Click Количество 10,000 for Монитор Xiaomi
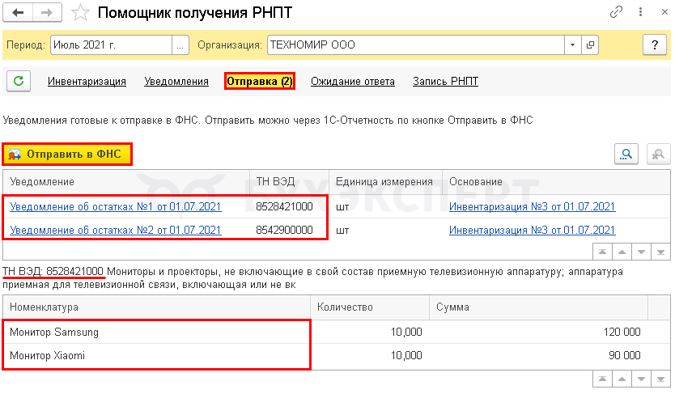 (x=370, y=356)
